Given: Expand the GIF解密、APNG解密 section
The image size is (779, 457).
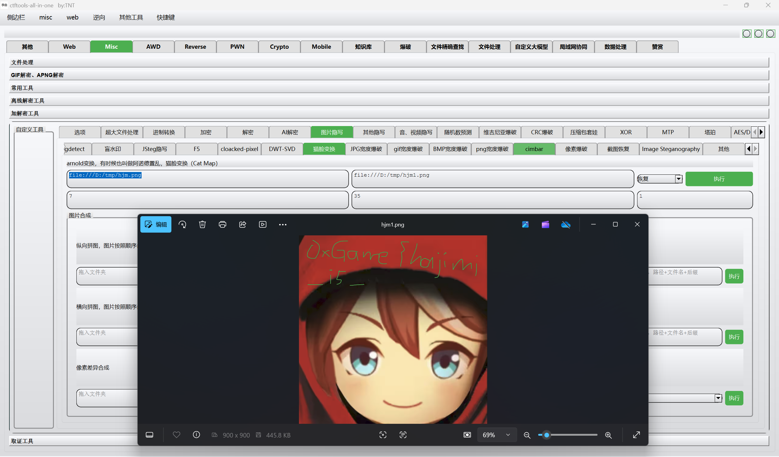Looking at the screenshot, I should pos(389,75).
